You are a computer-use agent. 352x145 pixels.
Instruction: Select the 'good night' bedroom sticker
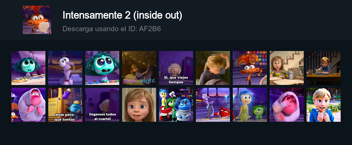coord(139,68)
